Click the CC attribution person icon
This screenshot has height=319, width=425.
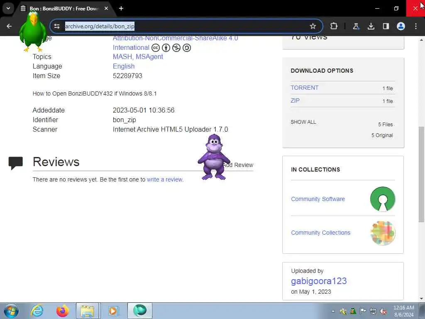coord(166,48)
